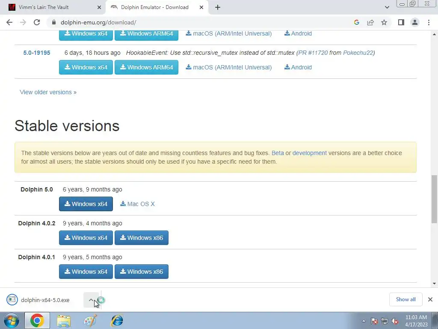Follow the Beta link in notice
The height and width of the screenshot is (329, 438).
[x=277, y=153]
